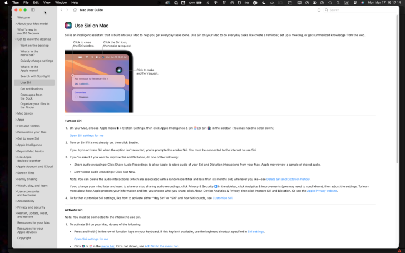
Task: Expand the 'Apple Intelligence' section
Action: point(15,145)
